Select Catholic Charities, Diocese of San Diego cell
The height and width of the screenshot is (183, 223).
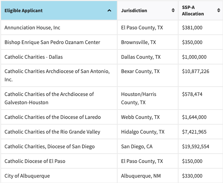(59, 146)
